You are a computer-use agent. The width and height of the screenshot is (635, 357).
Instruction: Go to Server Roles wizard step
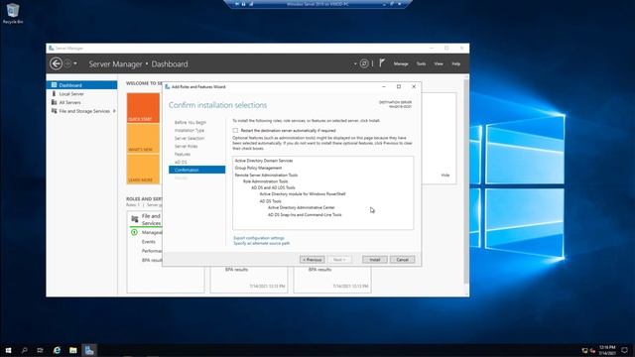(186, 146)
